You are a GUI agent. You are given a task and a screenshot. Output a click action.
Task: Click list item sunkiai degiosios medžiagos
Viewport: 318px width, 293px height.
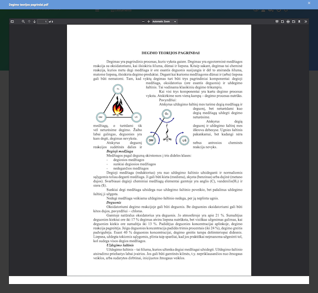[135, 164]
